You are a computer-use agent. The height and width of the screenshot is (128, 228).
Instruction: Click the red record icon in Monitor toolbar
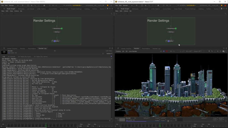[x=167, y=51]
